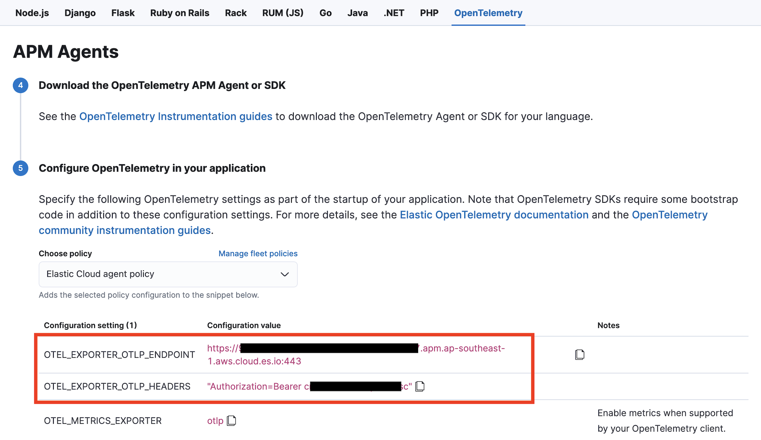
Task: Copy the Authorization Bearer header value
Action: coord(420,386)
